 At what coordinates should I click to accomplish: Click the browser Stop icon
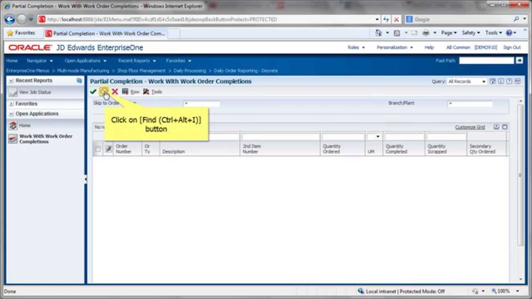click(397, 20)
